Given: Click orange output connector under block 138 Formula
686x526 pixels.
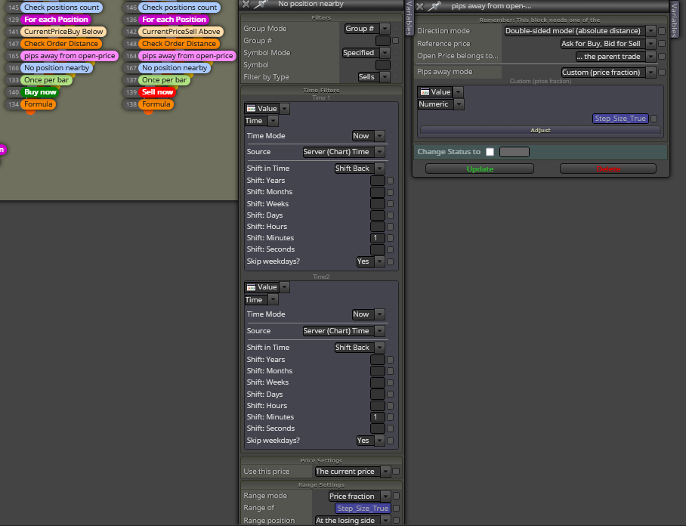Looking at the screenshot, I should 148,112.
